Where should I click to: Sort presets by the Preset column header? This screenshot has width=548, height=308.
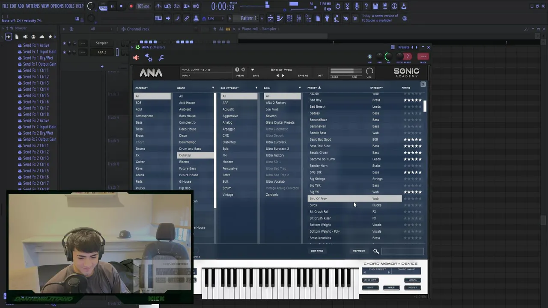[x=314, y=88]
